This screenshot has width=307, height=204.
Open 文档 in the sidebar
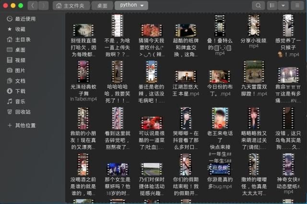click(20, 81)
